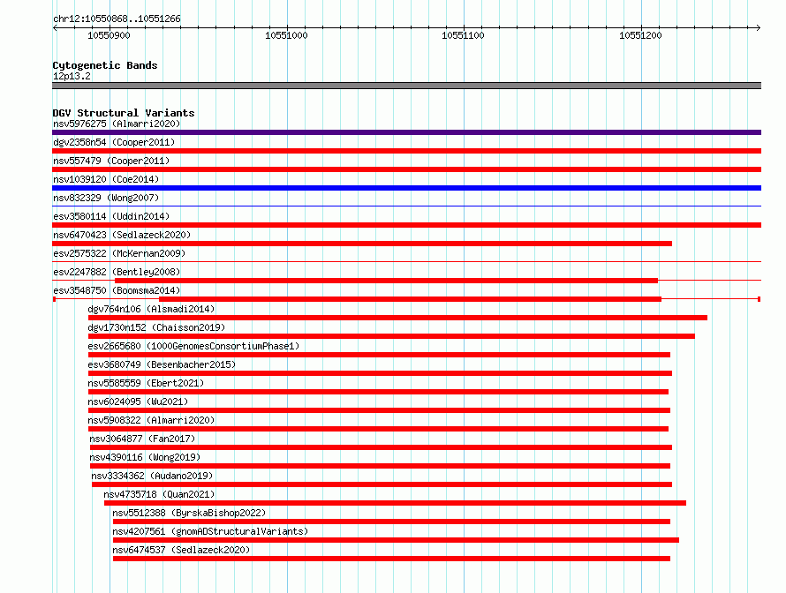786x593 pixels.
Task: Click the esv2247882 (Bentley2008) label
Action: pyautogui.click(x=117, y=272)
